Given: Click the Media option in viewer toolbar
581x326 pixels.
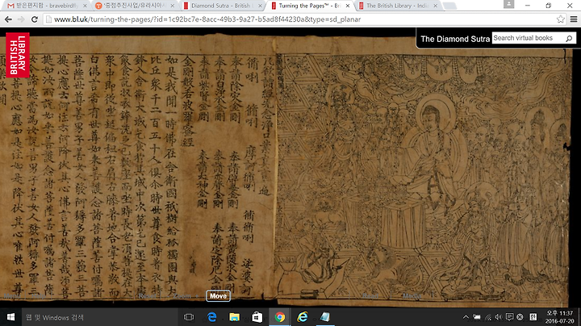Looking at the screenshot, I should pos(412,296).
